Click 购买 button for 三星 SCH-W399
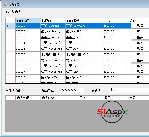Image resolution: width=149 pixels, height=137 pixels. [x=140, y=26]
